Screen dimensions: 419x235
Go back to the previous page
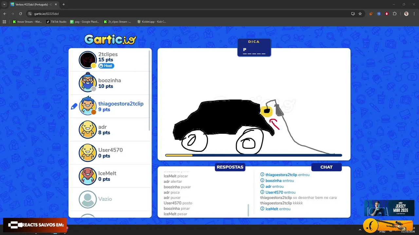tap(5, 14)
